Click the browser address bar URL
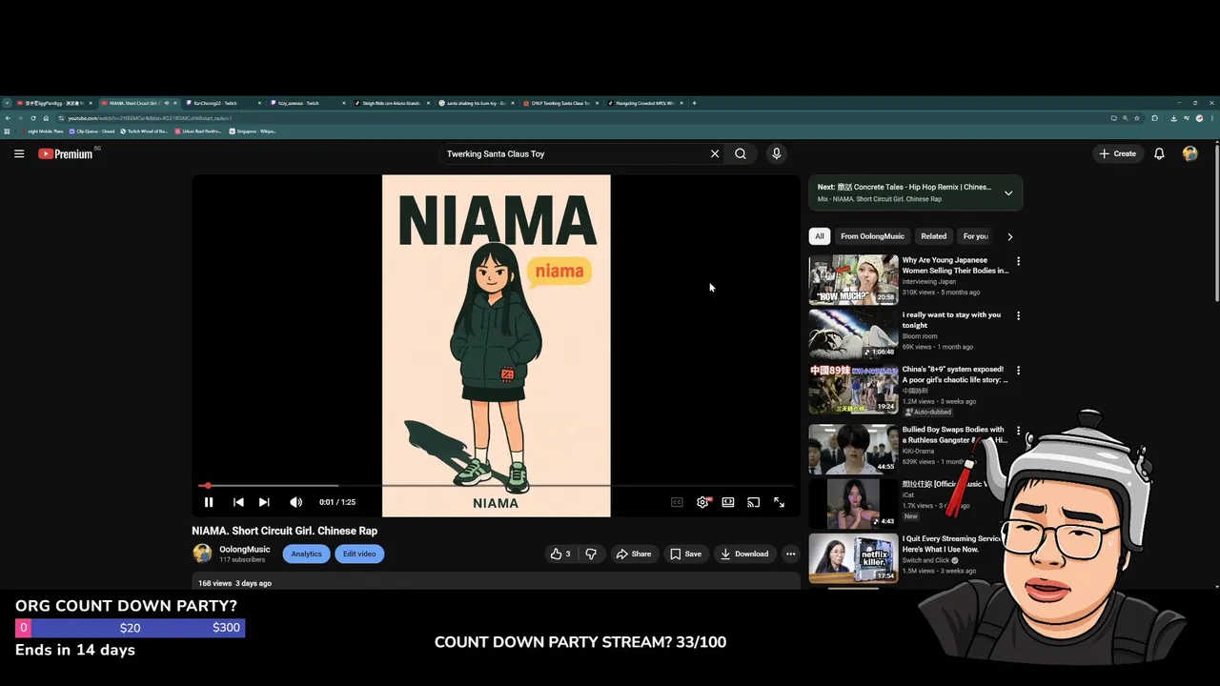The width and height of the screenshot is (1220, 686). 150,118
